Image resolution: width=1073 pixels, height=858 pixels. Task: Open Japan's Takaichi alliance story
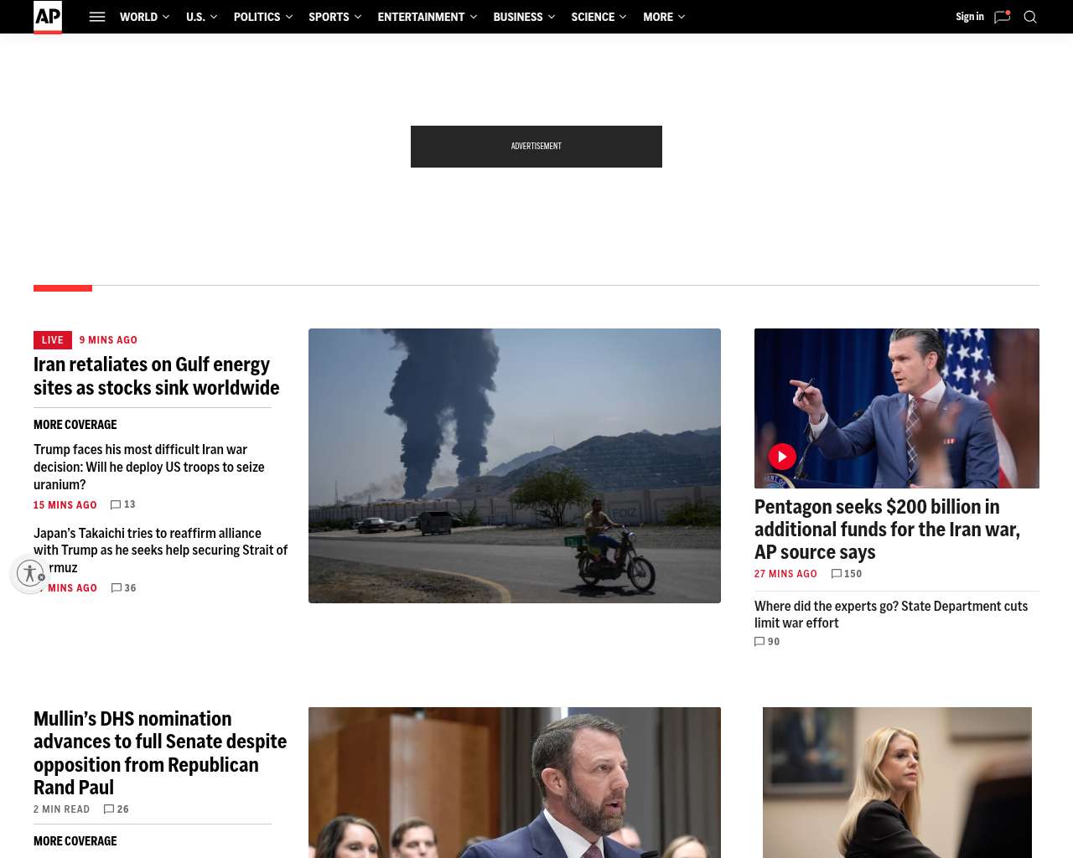[x=161, y=550]
